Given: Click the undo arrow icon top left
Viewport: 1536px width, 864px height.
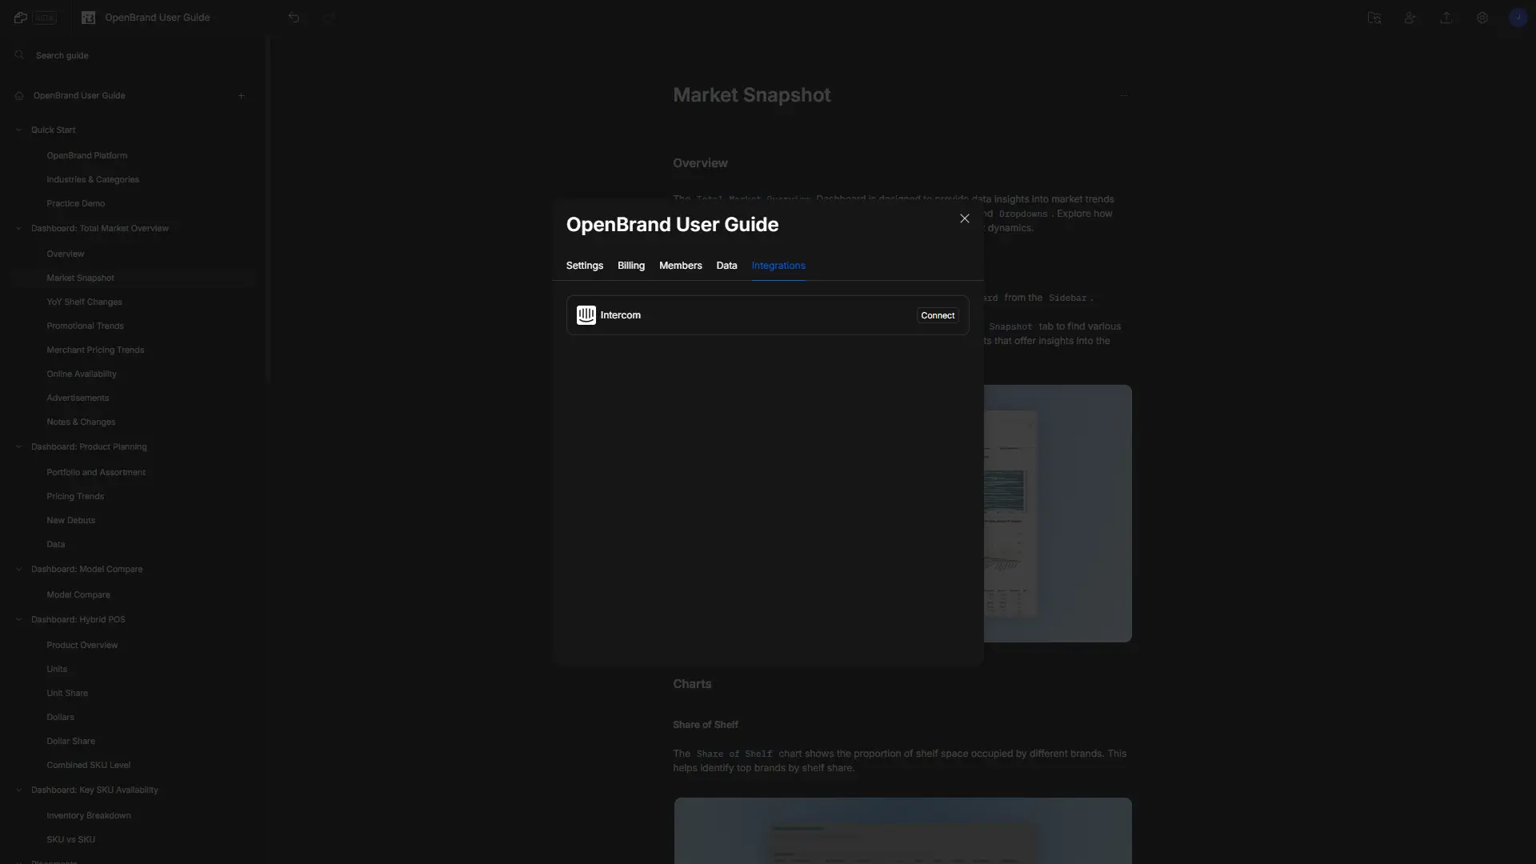Looking at the screenshot, I should click(x=294, y=18).
